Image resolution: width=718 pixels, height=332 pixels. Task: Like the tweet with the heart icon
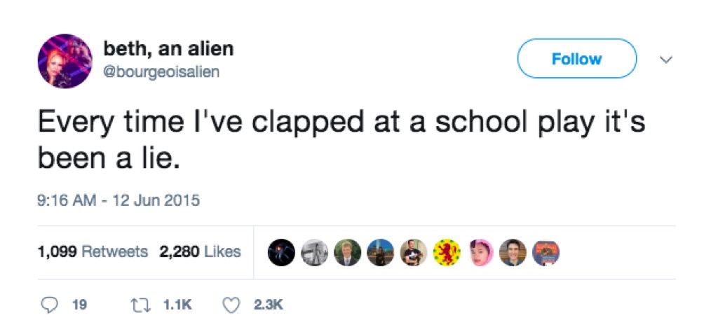(x=231, y=305)
